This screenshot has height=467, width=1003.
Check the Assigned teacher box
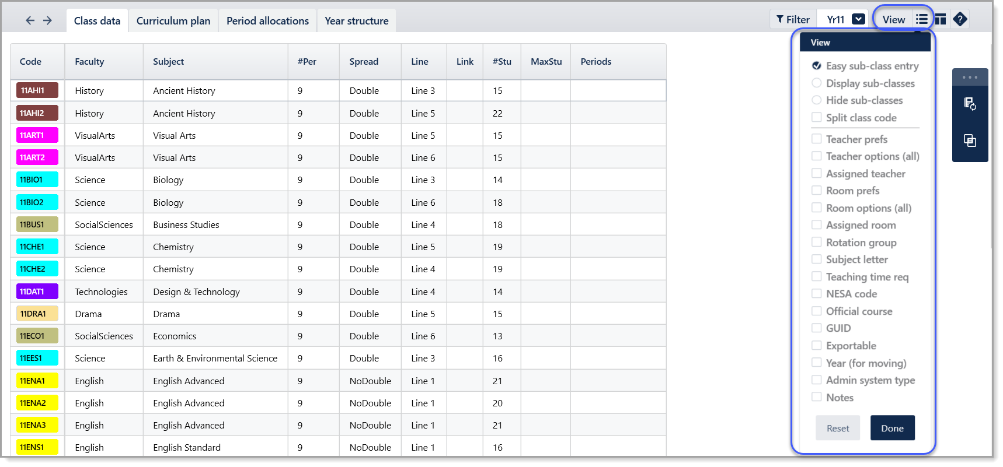click(x=817, y=173)
